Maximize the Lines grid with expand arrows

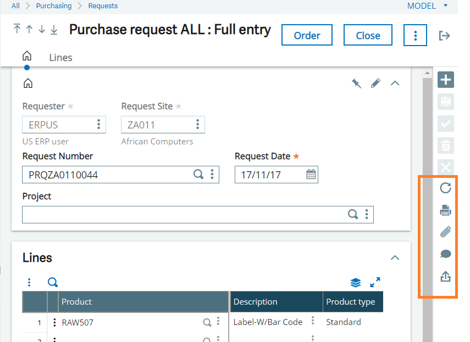click(x=375, y=282)
